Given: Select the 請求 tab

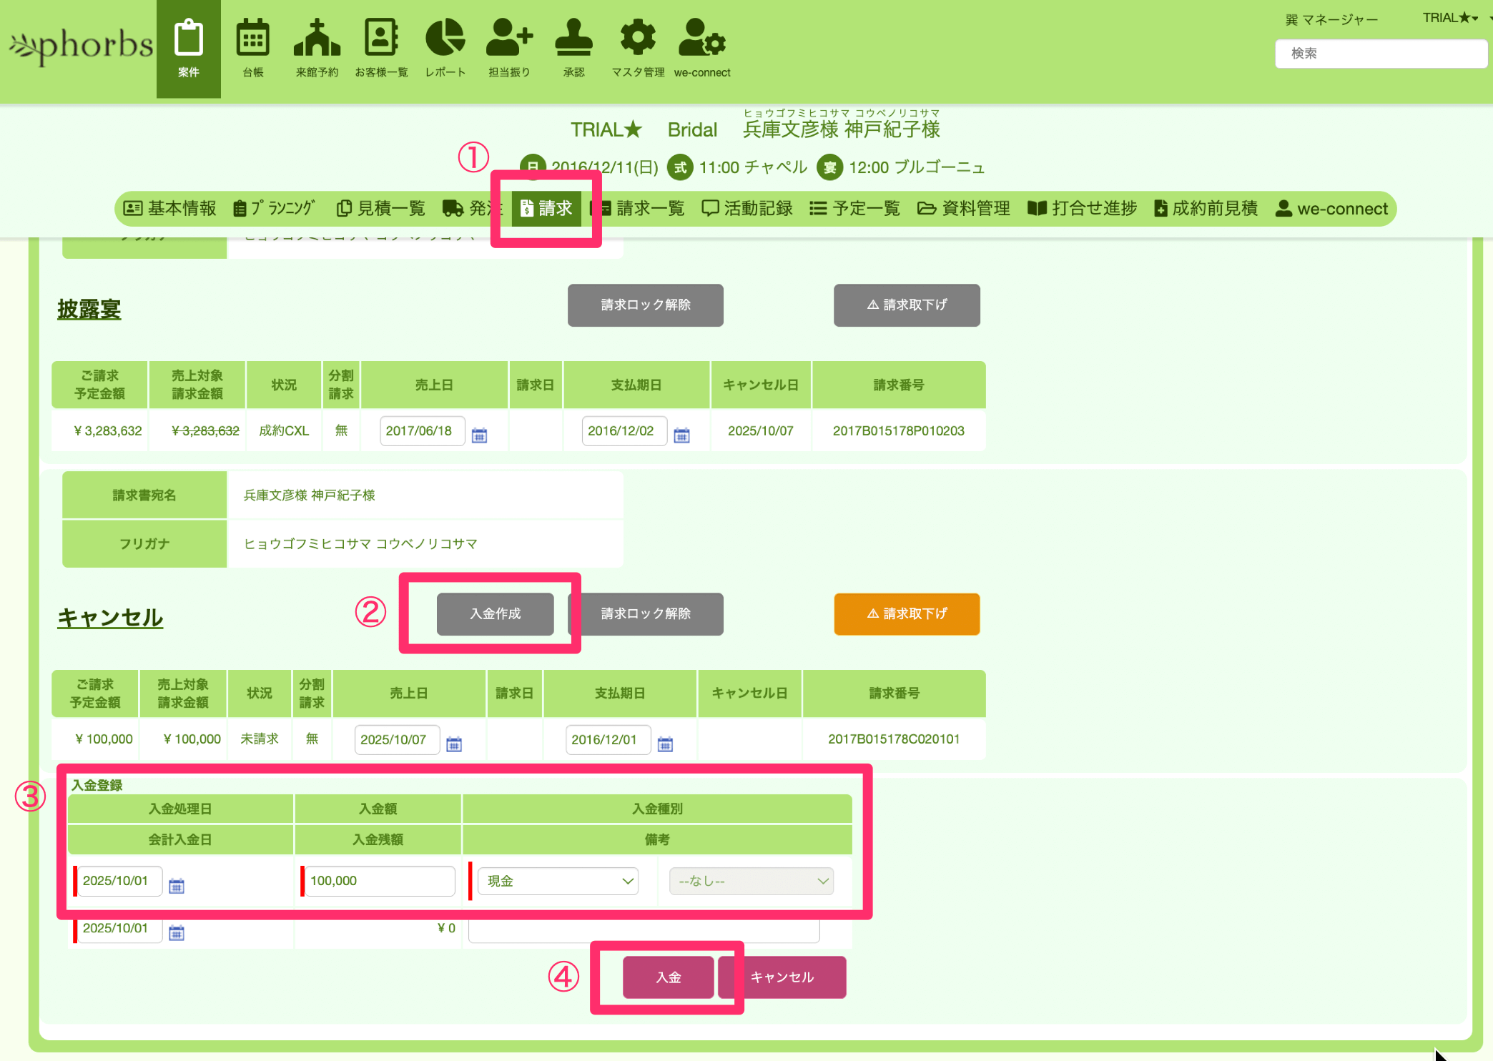Looking at the screenshot, I should click(546, 209).
